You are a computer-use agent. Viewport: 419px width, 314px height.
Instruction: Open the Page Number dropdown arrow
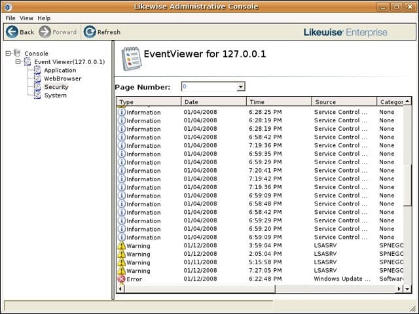point(240,87)
